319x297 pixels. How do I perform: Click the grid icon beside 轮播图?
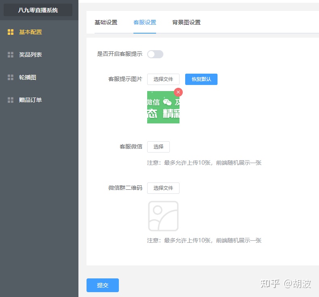pos(11,77)
